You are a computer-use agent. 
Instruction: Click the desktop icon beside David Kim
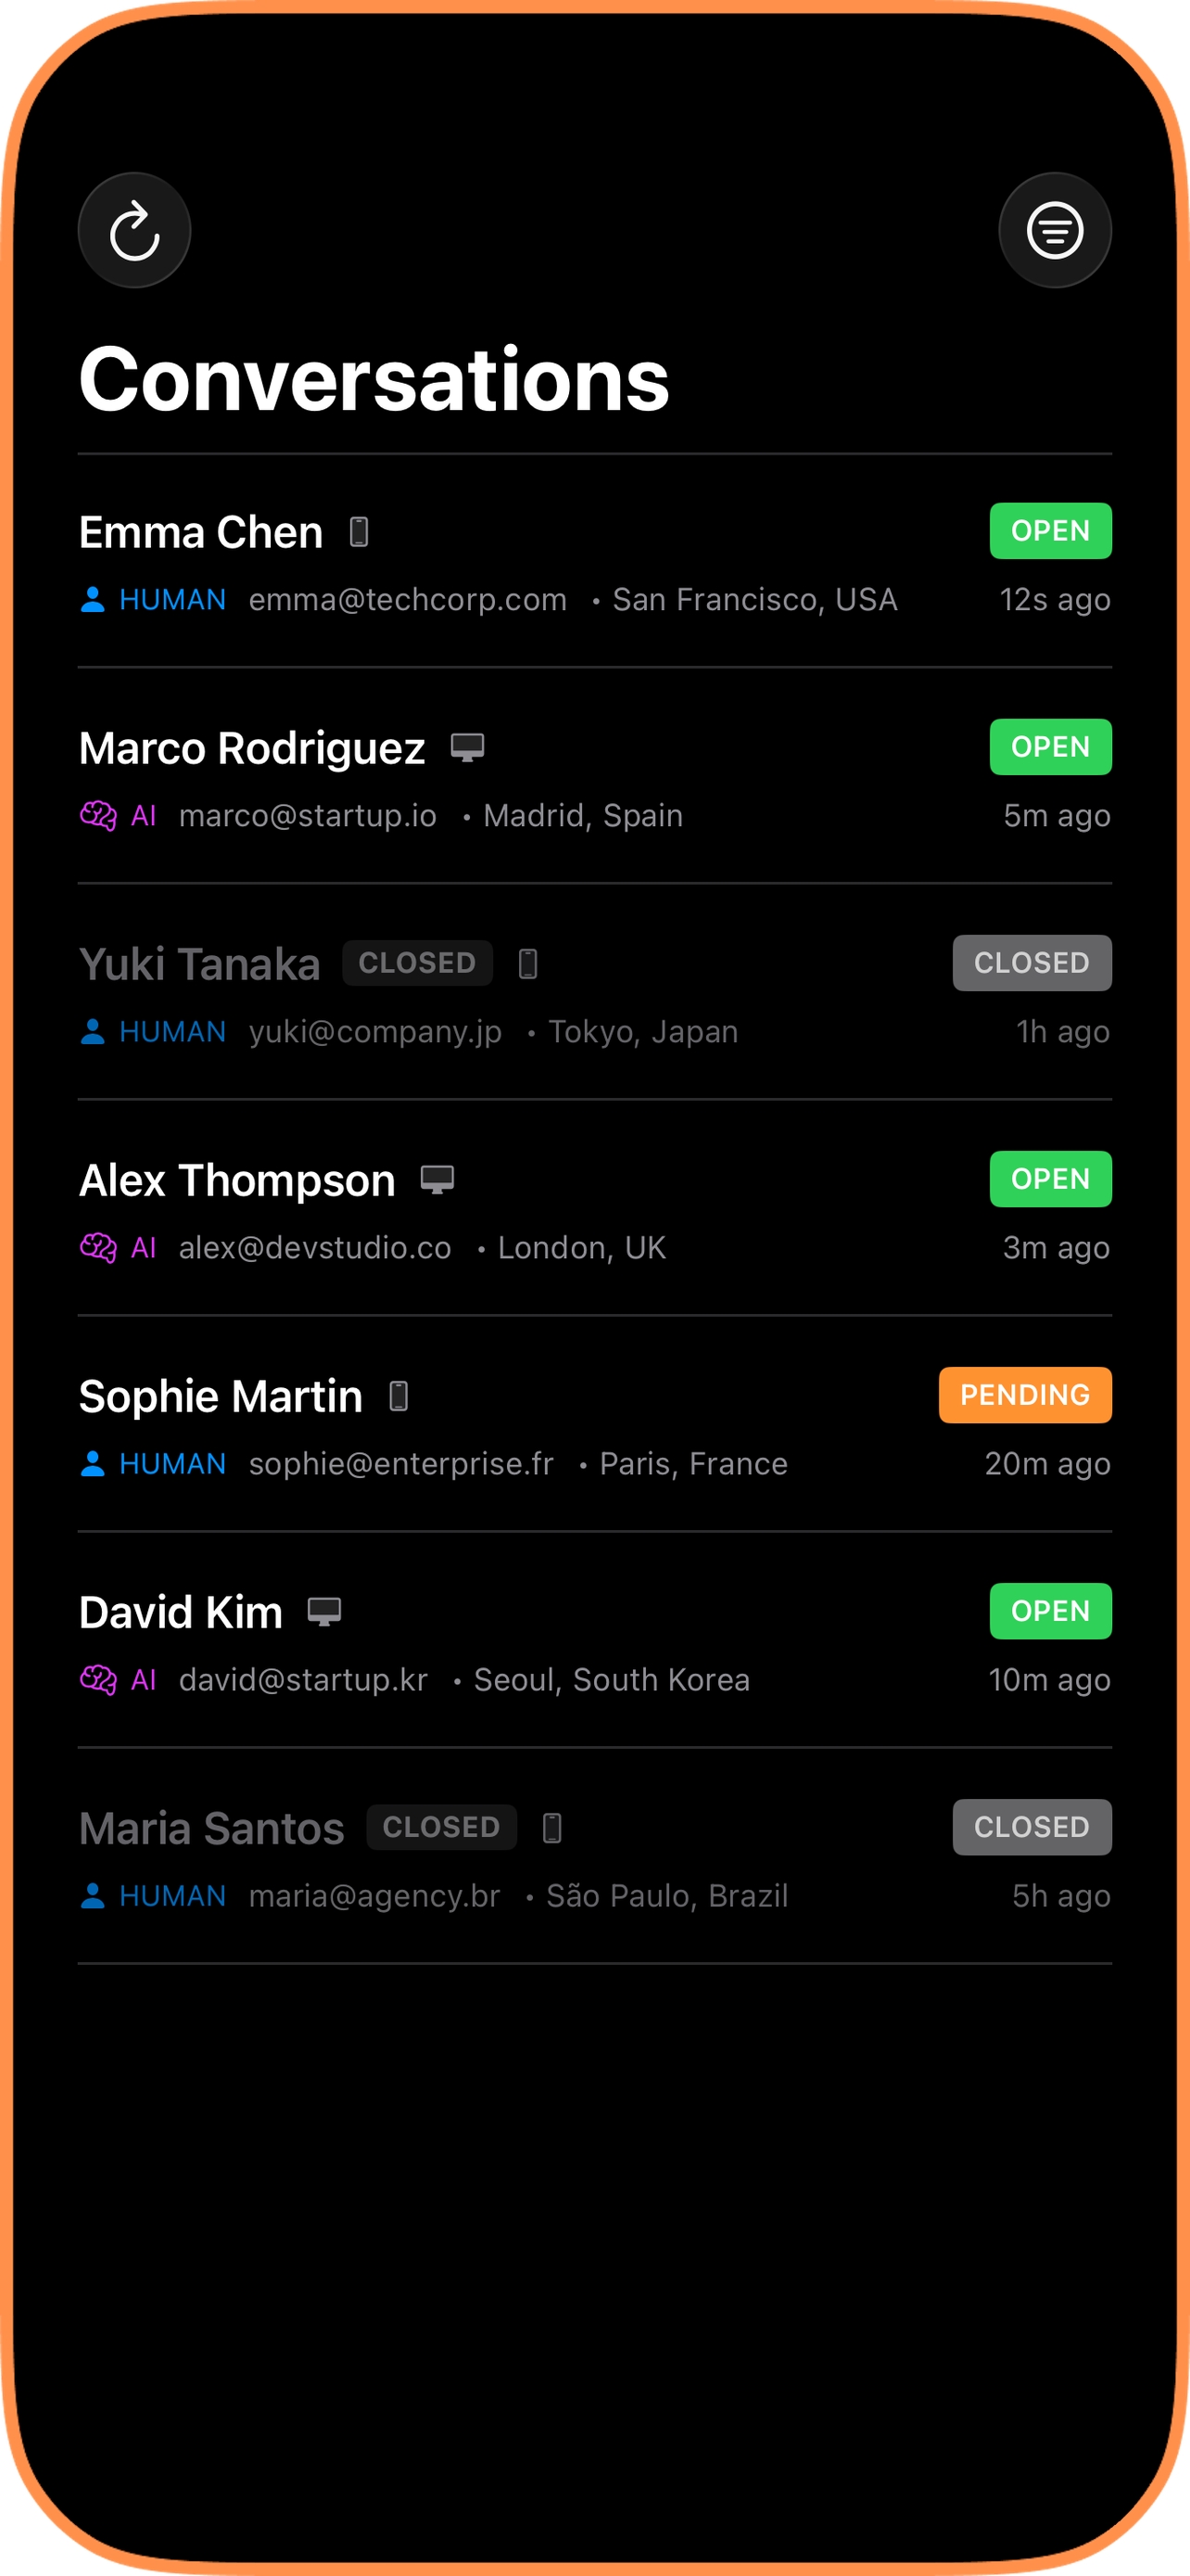point(323,1612)
